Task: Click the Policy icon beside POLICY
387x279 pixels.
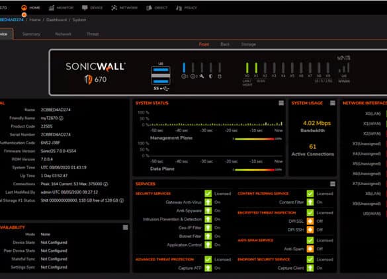Action: coord(179,8)
